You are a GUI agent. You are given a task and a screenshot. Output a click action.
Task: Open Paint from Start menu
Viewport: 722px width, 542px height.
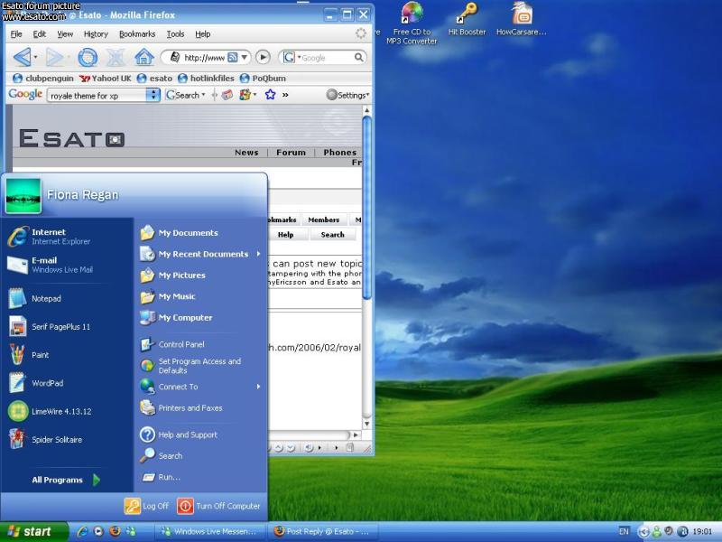(29, 354)
